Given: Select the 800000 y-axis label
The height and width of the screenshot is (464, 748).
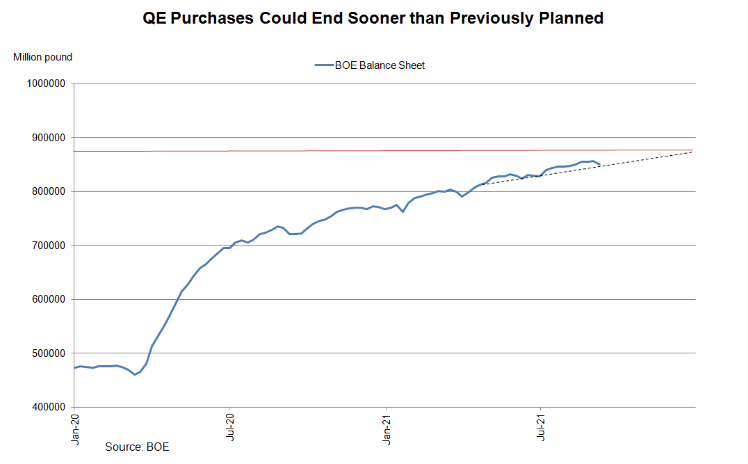Looking at the screenshot, I should (47, 192).
